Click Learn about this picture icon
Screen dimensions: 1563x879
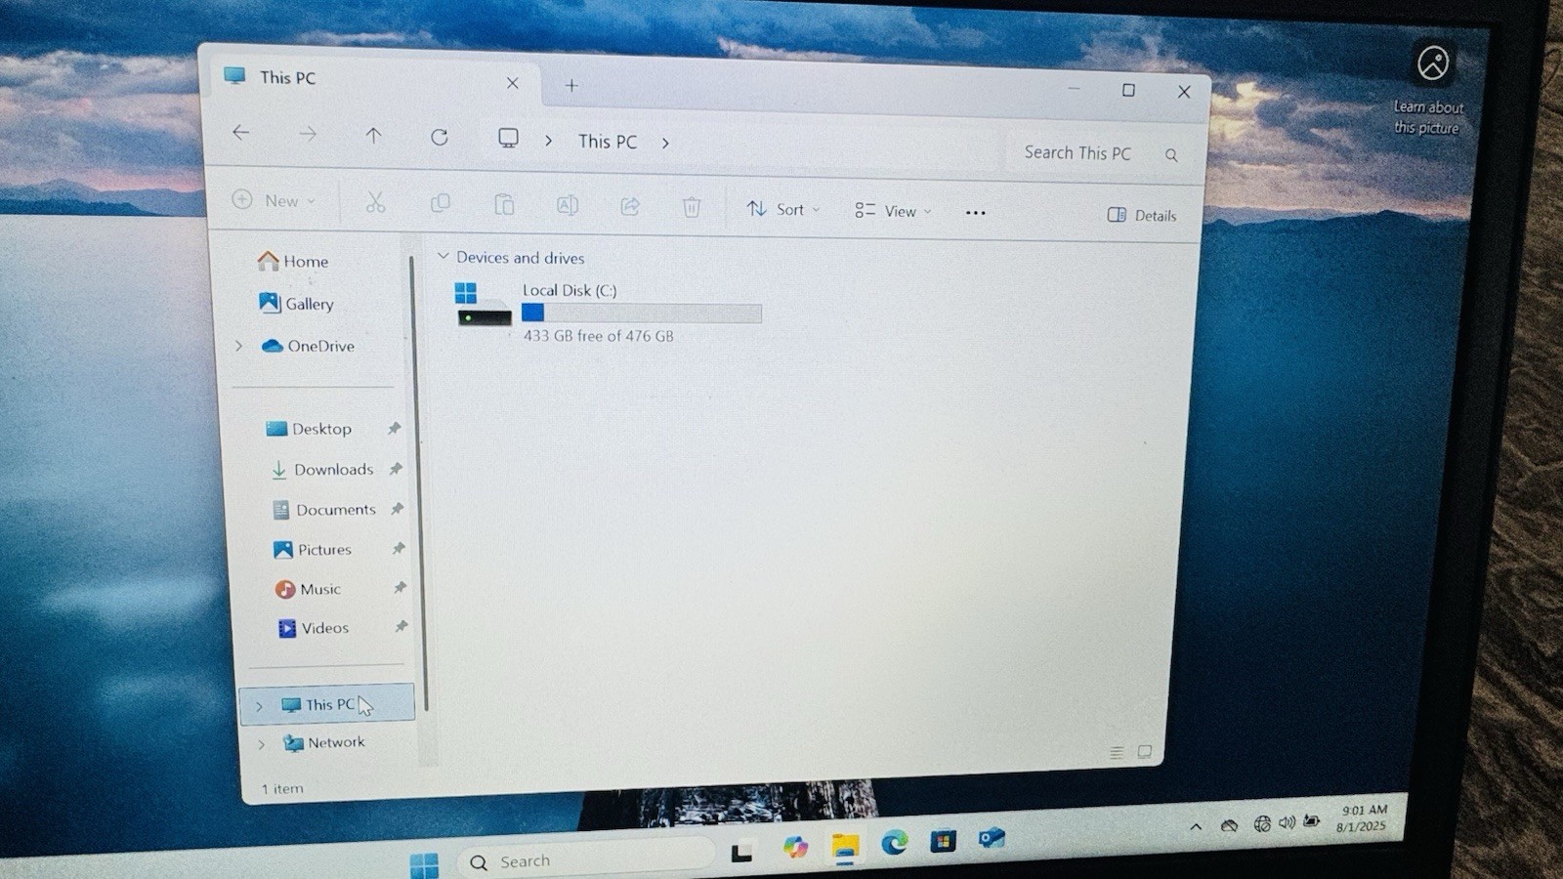pyautogui.click(x=1433, y=63)
